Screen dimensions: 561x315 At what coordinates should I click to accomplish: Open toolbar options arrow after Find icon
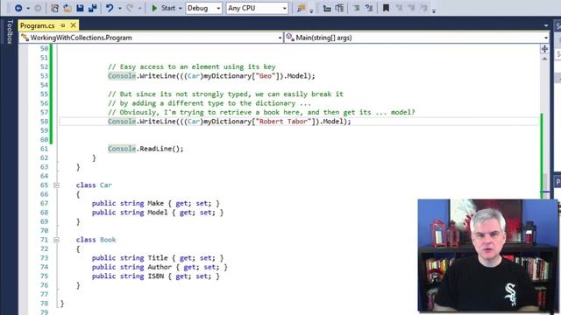[311, 10]
